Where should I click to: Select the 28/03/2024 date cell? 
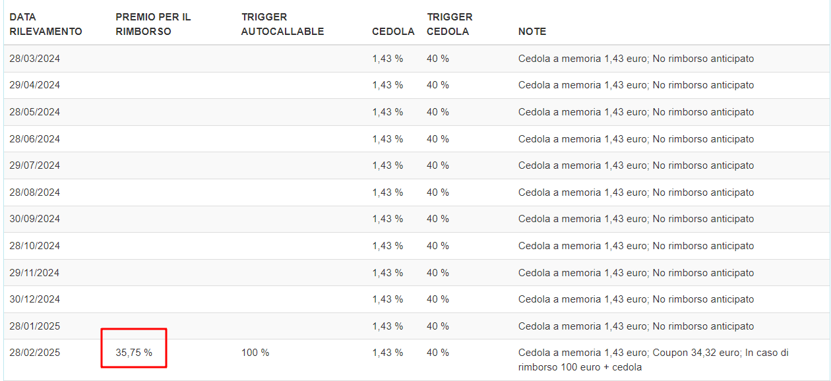click(34, 59)
